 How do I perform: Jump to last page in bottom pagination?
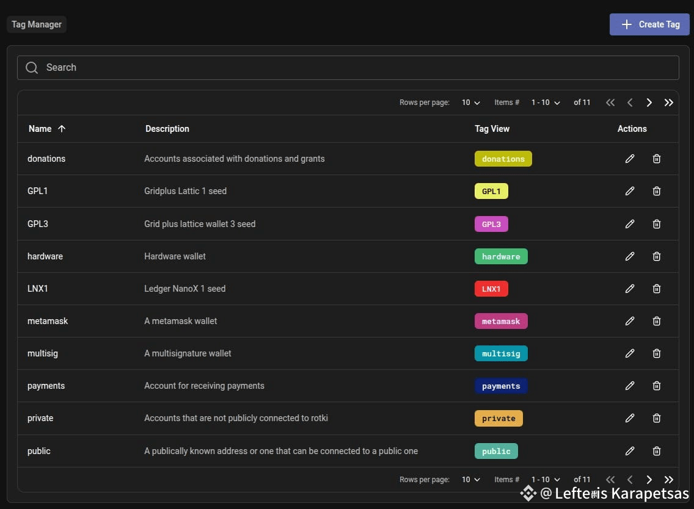pos(669,479)
